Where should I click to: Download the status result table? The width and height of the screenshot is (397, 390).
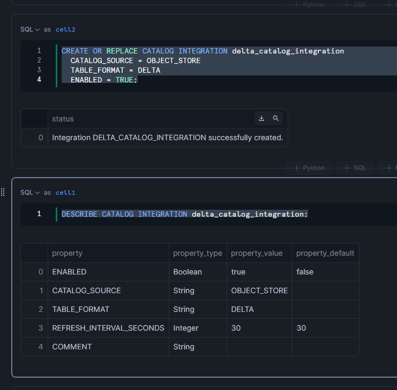pyautogui.click(x=261, y=118)
